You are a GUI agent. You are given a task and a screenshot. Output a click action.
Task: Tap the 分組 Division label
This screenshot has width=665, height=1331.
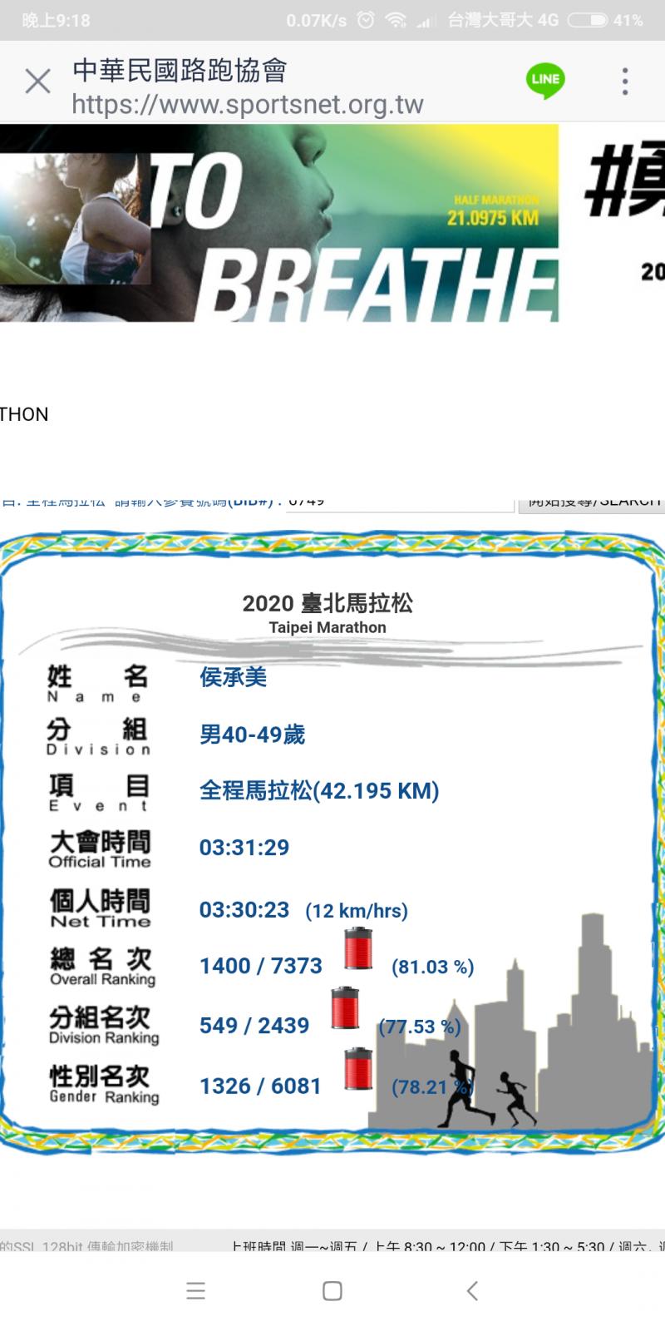[97, 736]
